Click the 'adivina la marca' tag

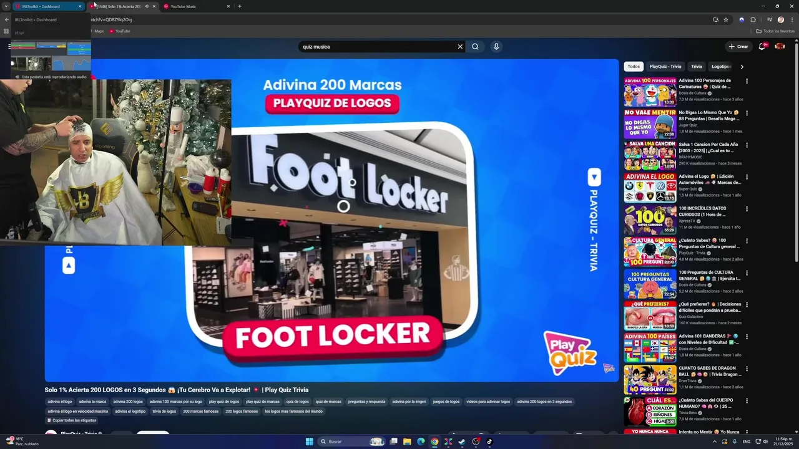[92, 402]
